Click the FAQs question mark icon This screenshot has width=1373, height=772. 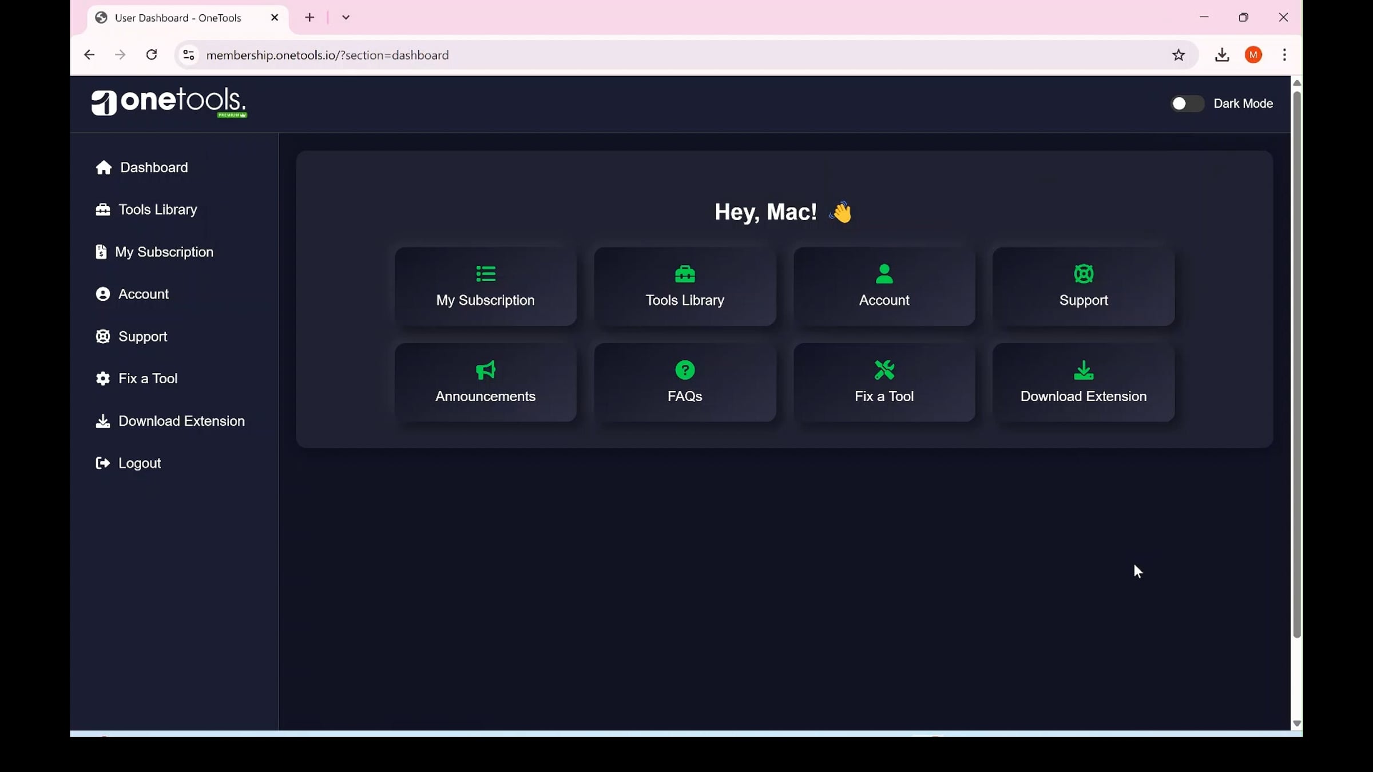[x=685, y=369]
